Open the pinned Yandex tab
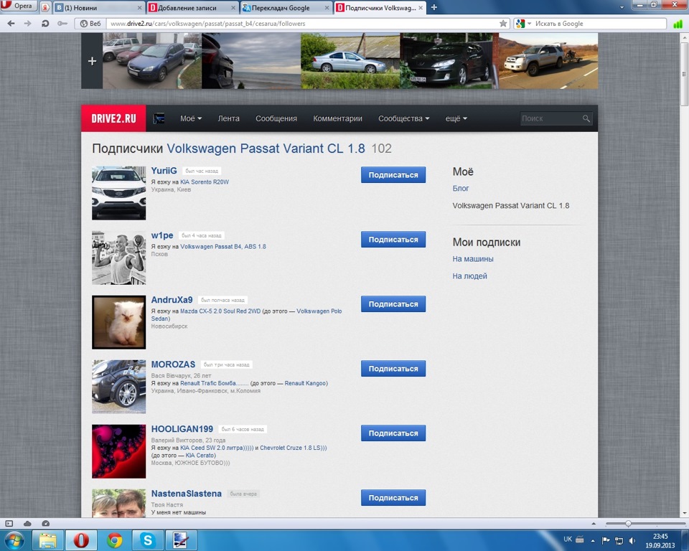 point(46,7)
